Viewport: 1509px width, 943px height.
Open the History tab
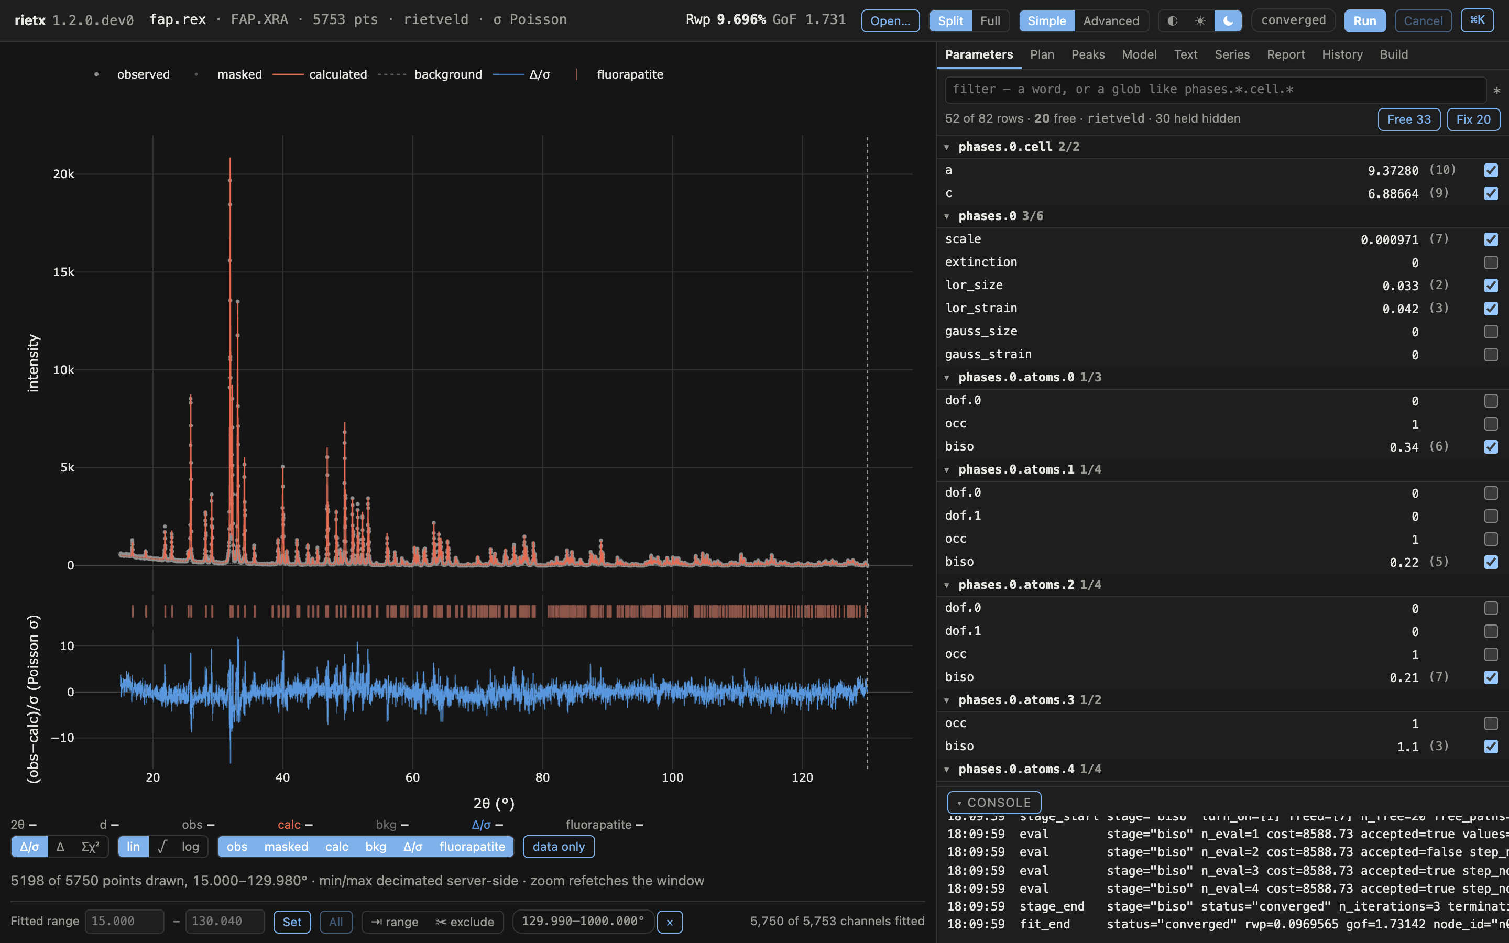[x=1342, y=55]
